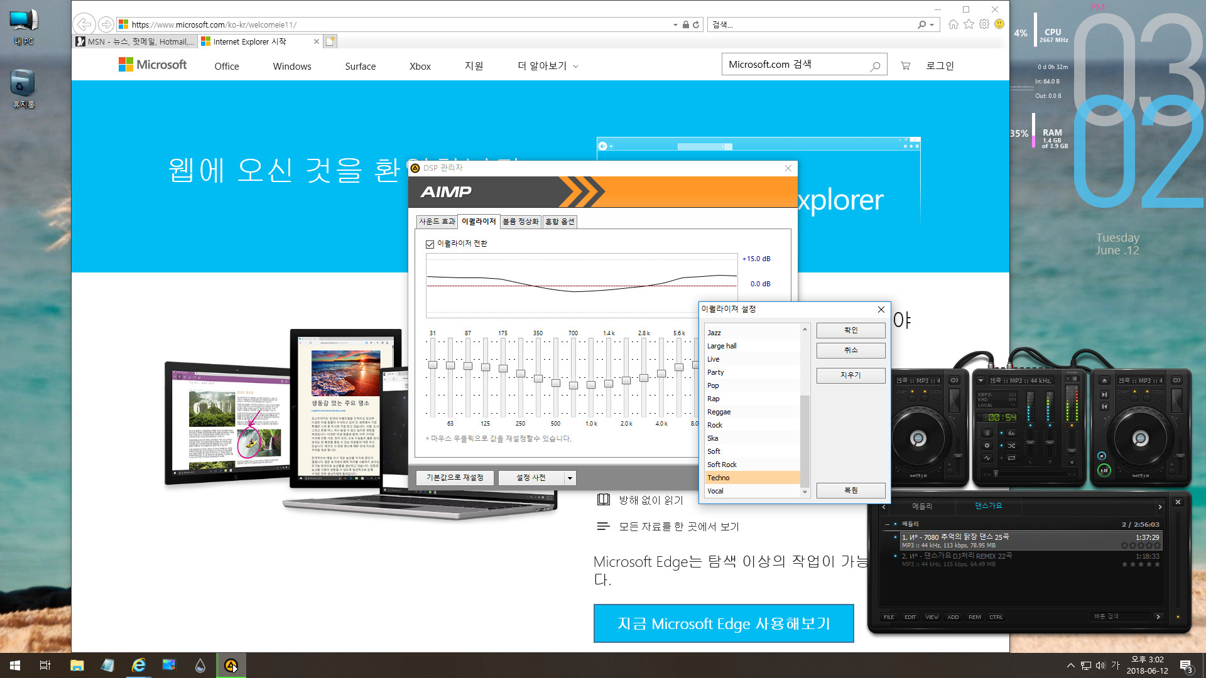Open the shopping cart icon on Microsoft site

click(905, 66)
